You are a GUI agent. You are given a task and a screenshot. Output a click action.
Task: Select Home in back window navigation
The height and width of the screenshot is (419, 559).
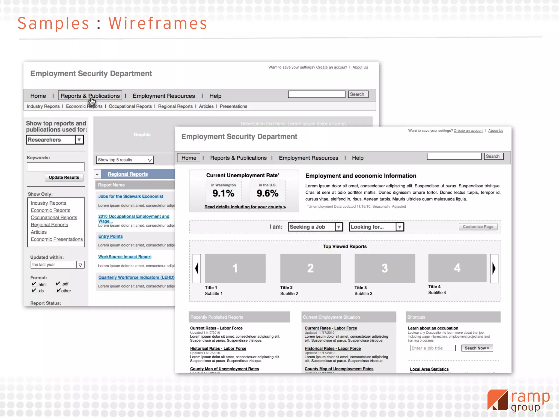click(x=38, y=96)
